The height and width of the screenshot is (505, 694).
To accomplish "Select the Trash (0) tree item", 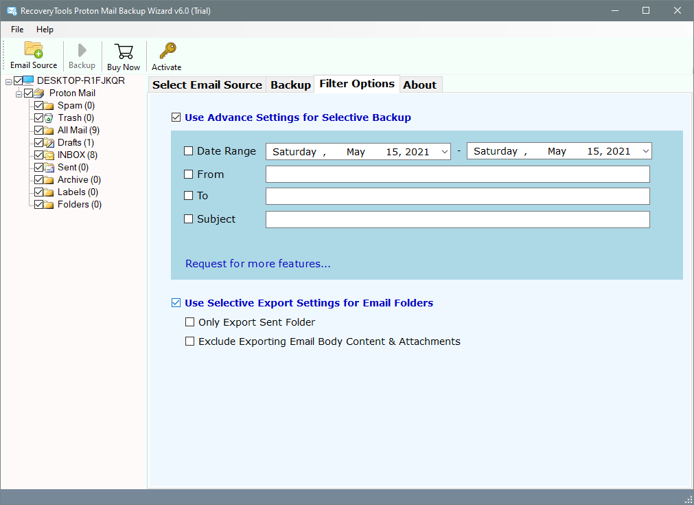I will coord(76,118).
